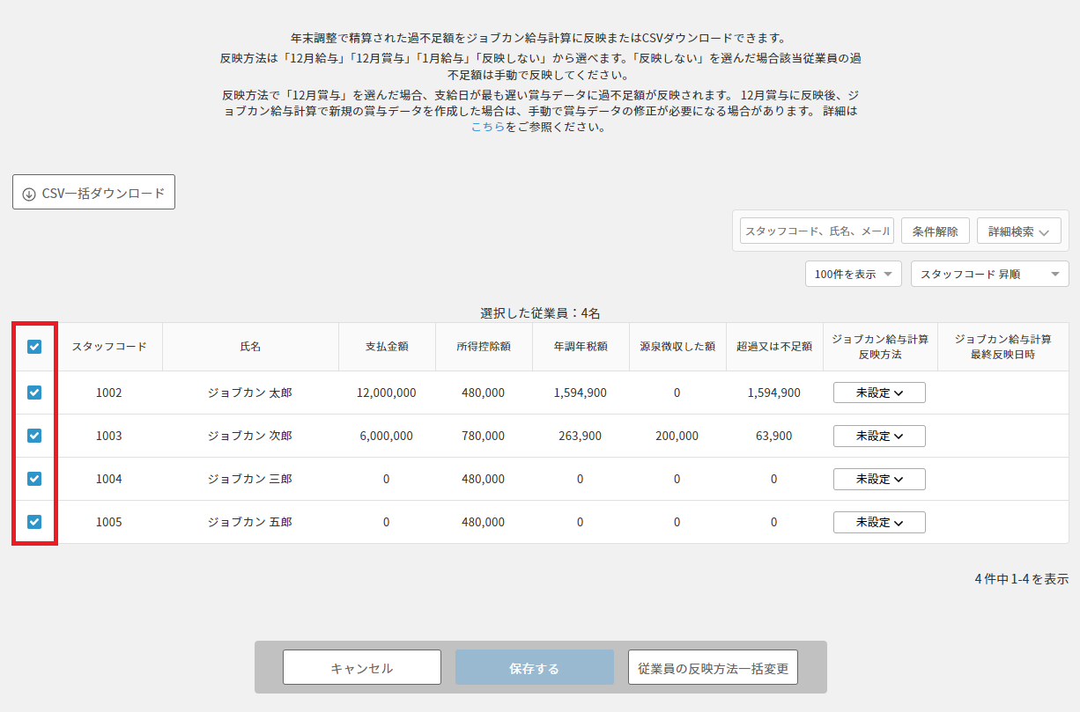
Task: Click the 超過又は不足額 column header
Action: pyautogui.click(x=774, y=347)
